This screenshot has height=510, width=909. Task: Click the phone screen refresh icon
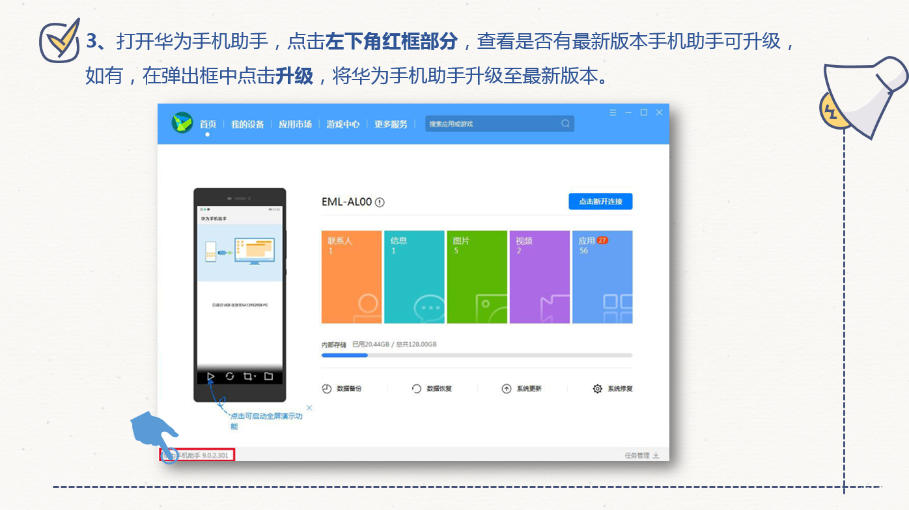pyautogui.click(x=230, y=376)
